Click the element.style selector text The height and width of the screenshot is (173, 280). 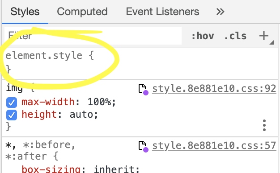click(44, 56)
